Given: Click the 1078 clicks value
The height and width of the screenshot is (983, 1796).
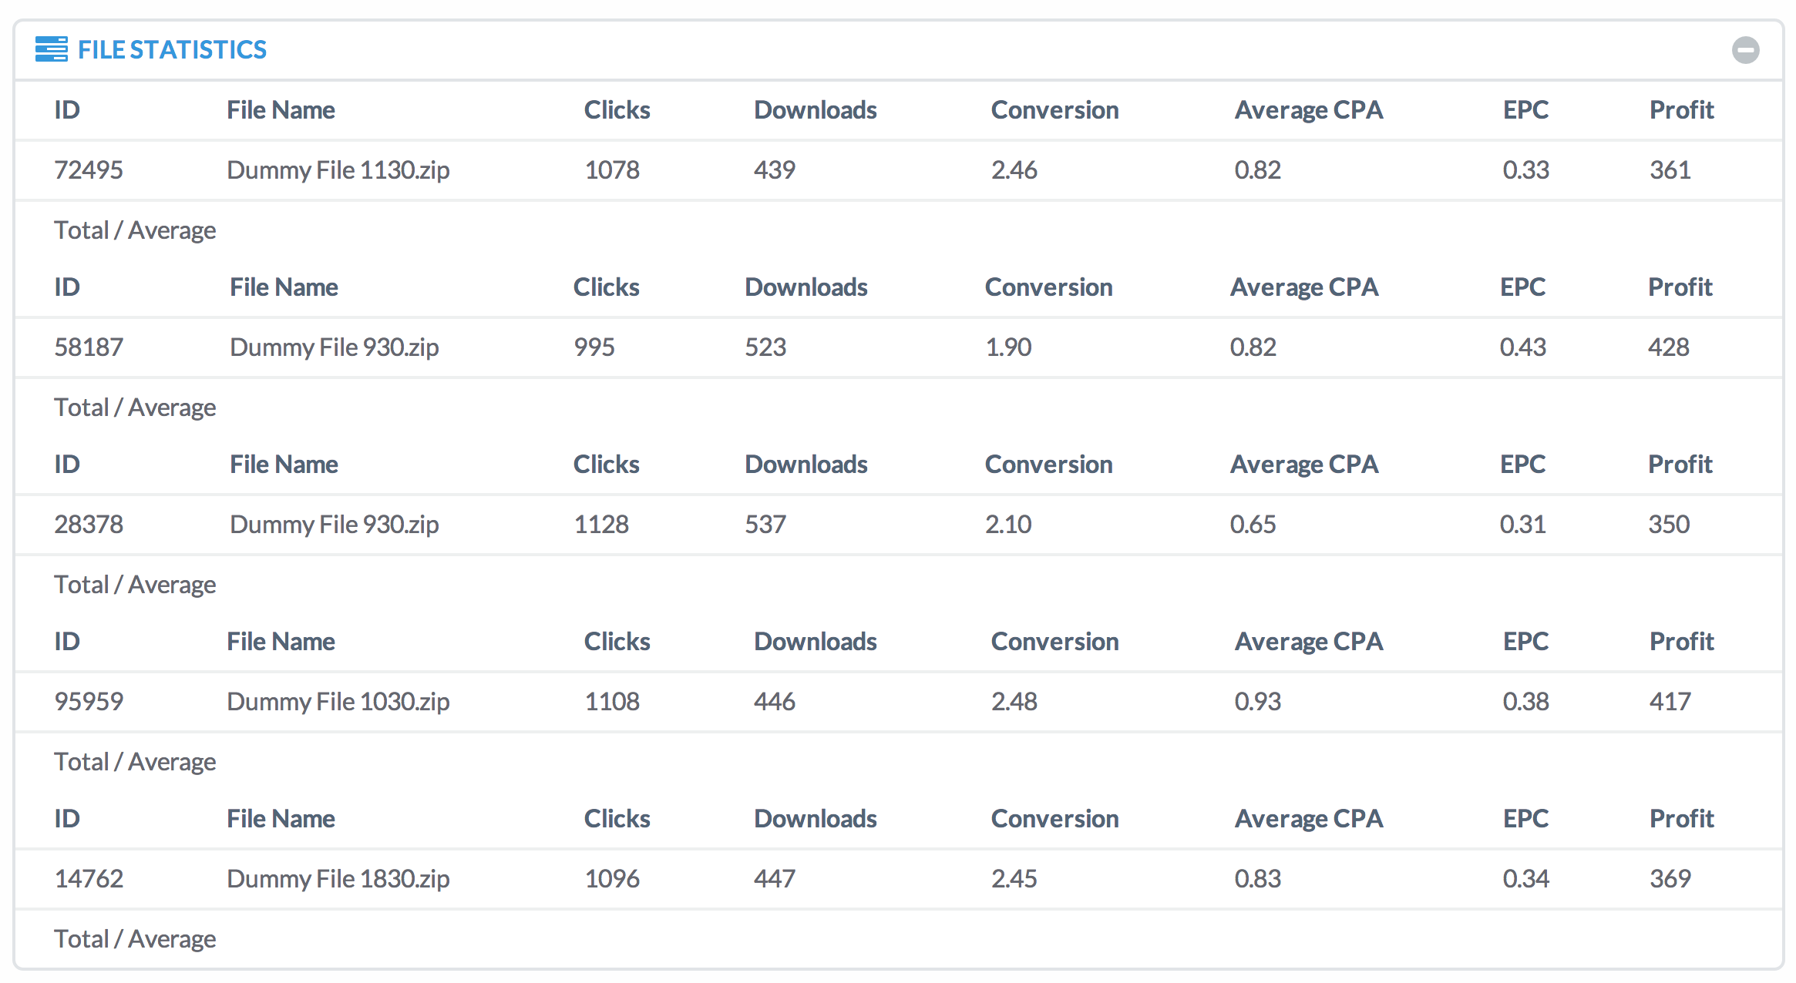Looking at the screenshot, I should (612, 169).
